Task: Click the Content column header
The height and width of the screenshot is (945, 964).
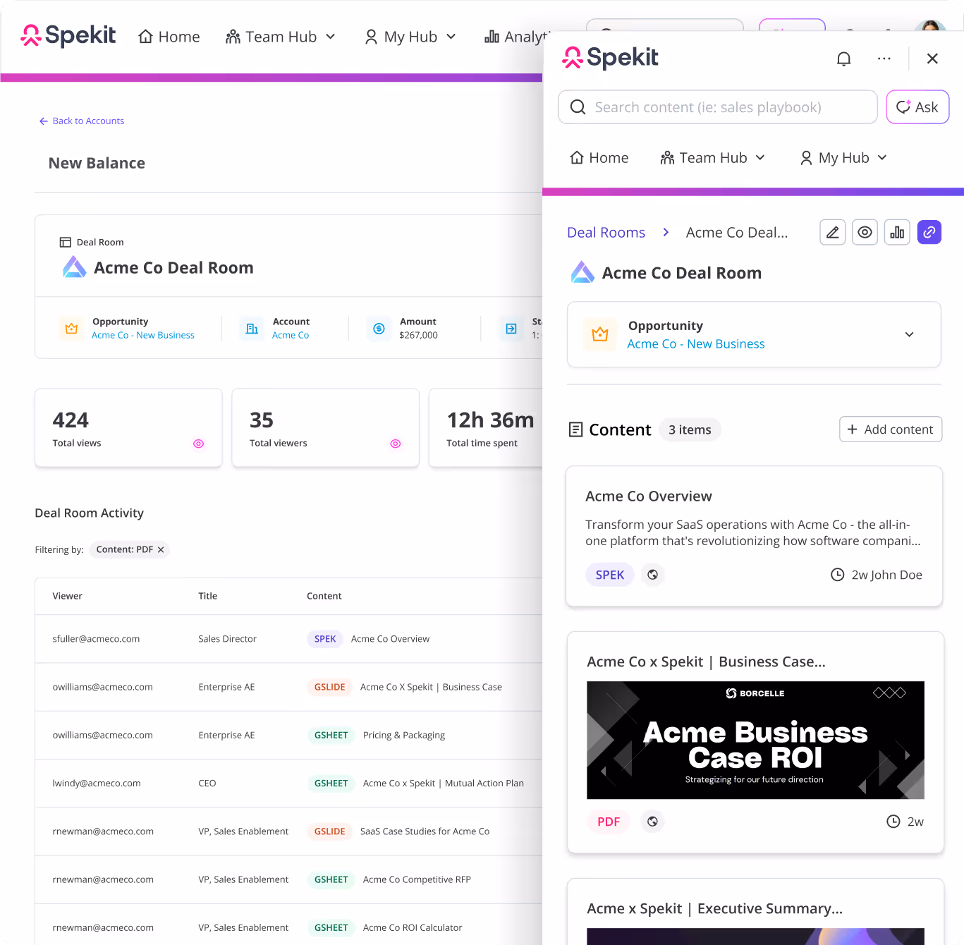Action: click(x=324, y=596)
